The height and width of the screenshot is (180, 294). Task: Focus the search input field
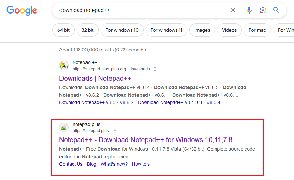(142, 10)
